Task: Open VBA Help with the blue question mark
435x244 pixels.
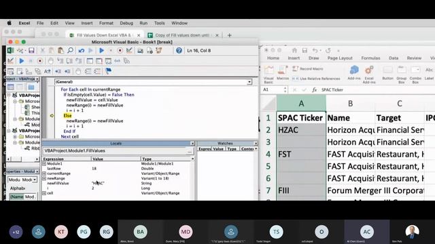Action: 179,50
